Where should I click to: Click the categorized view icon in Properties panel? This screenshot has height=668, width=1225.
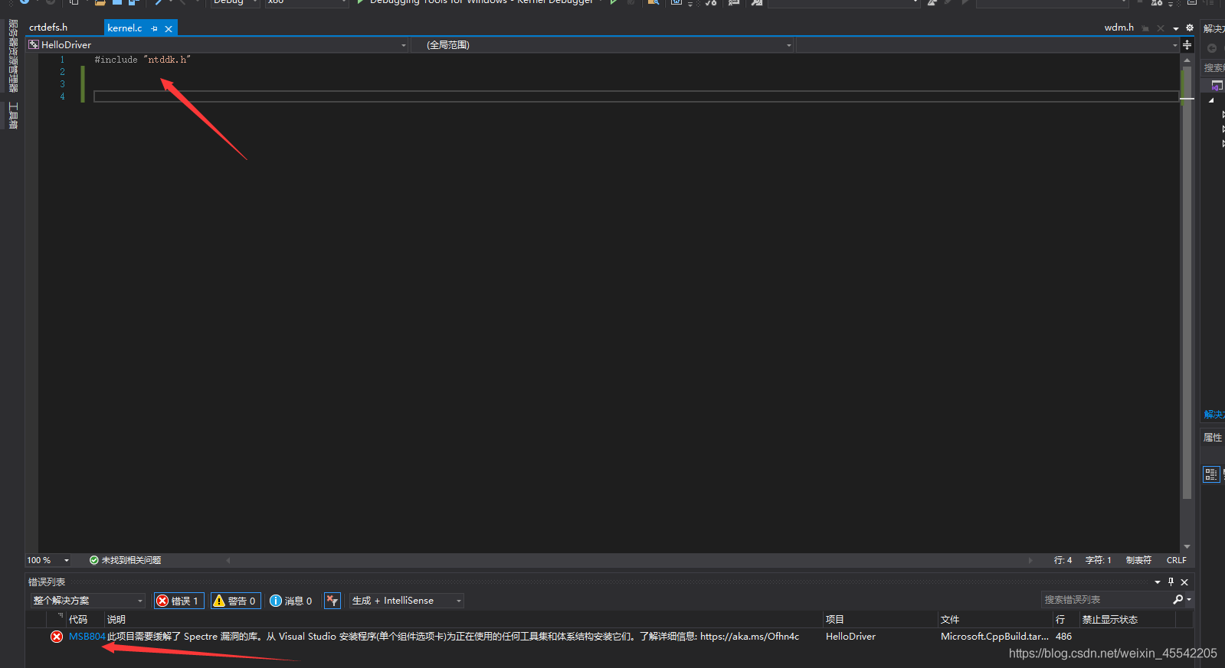tap(1211, 474)
